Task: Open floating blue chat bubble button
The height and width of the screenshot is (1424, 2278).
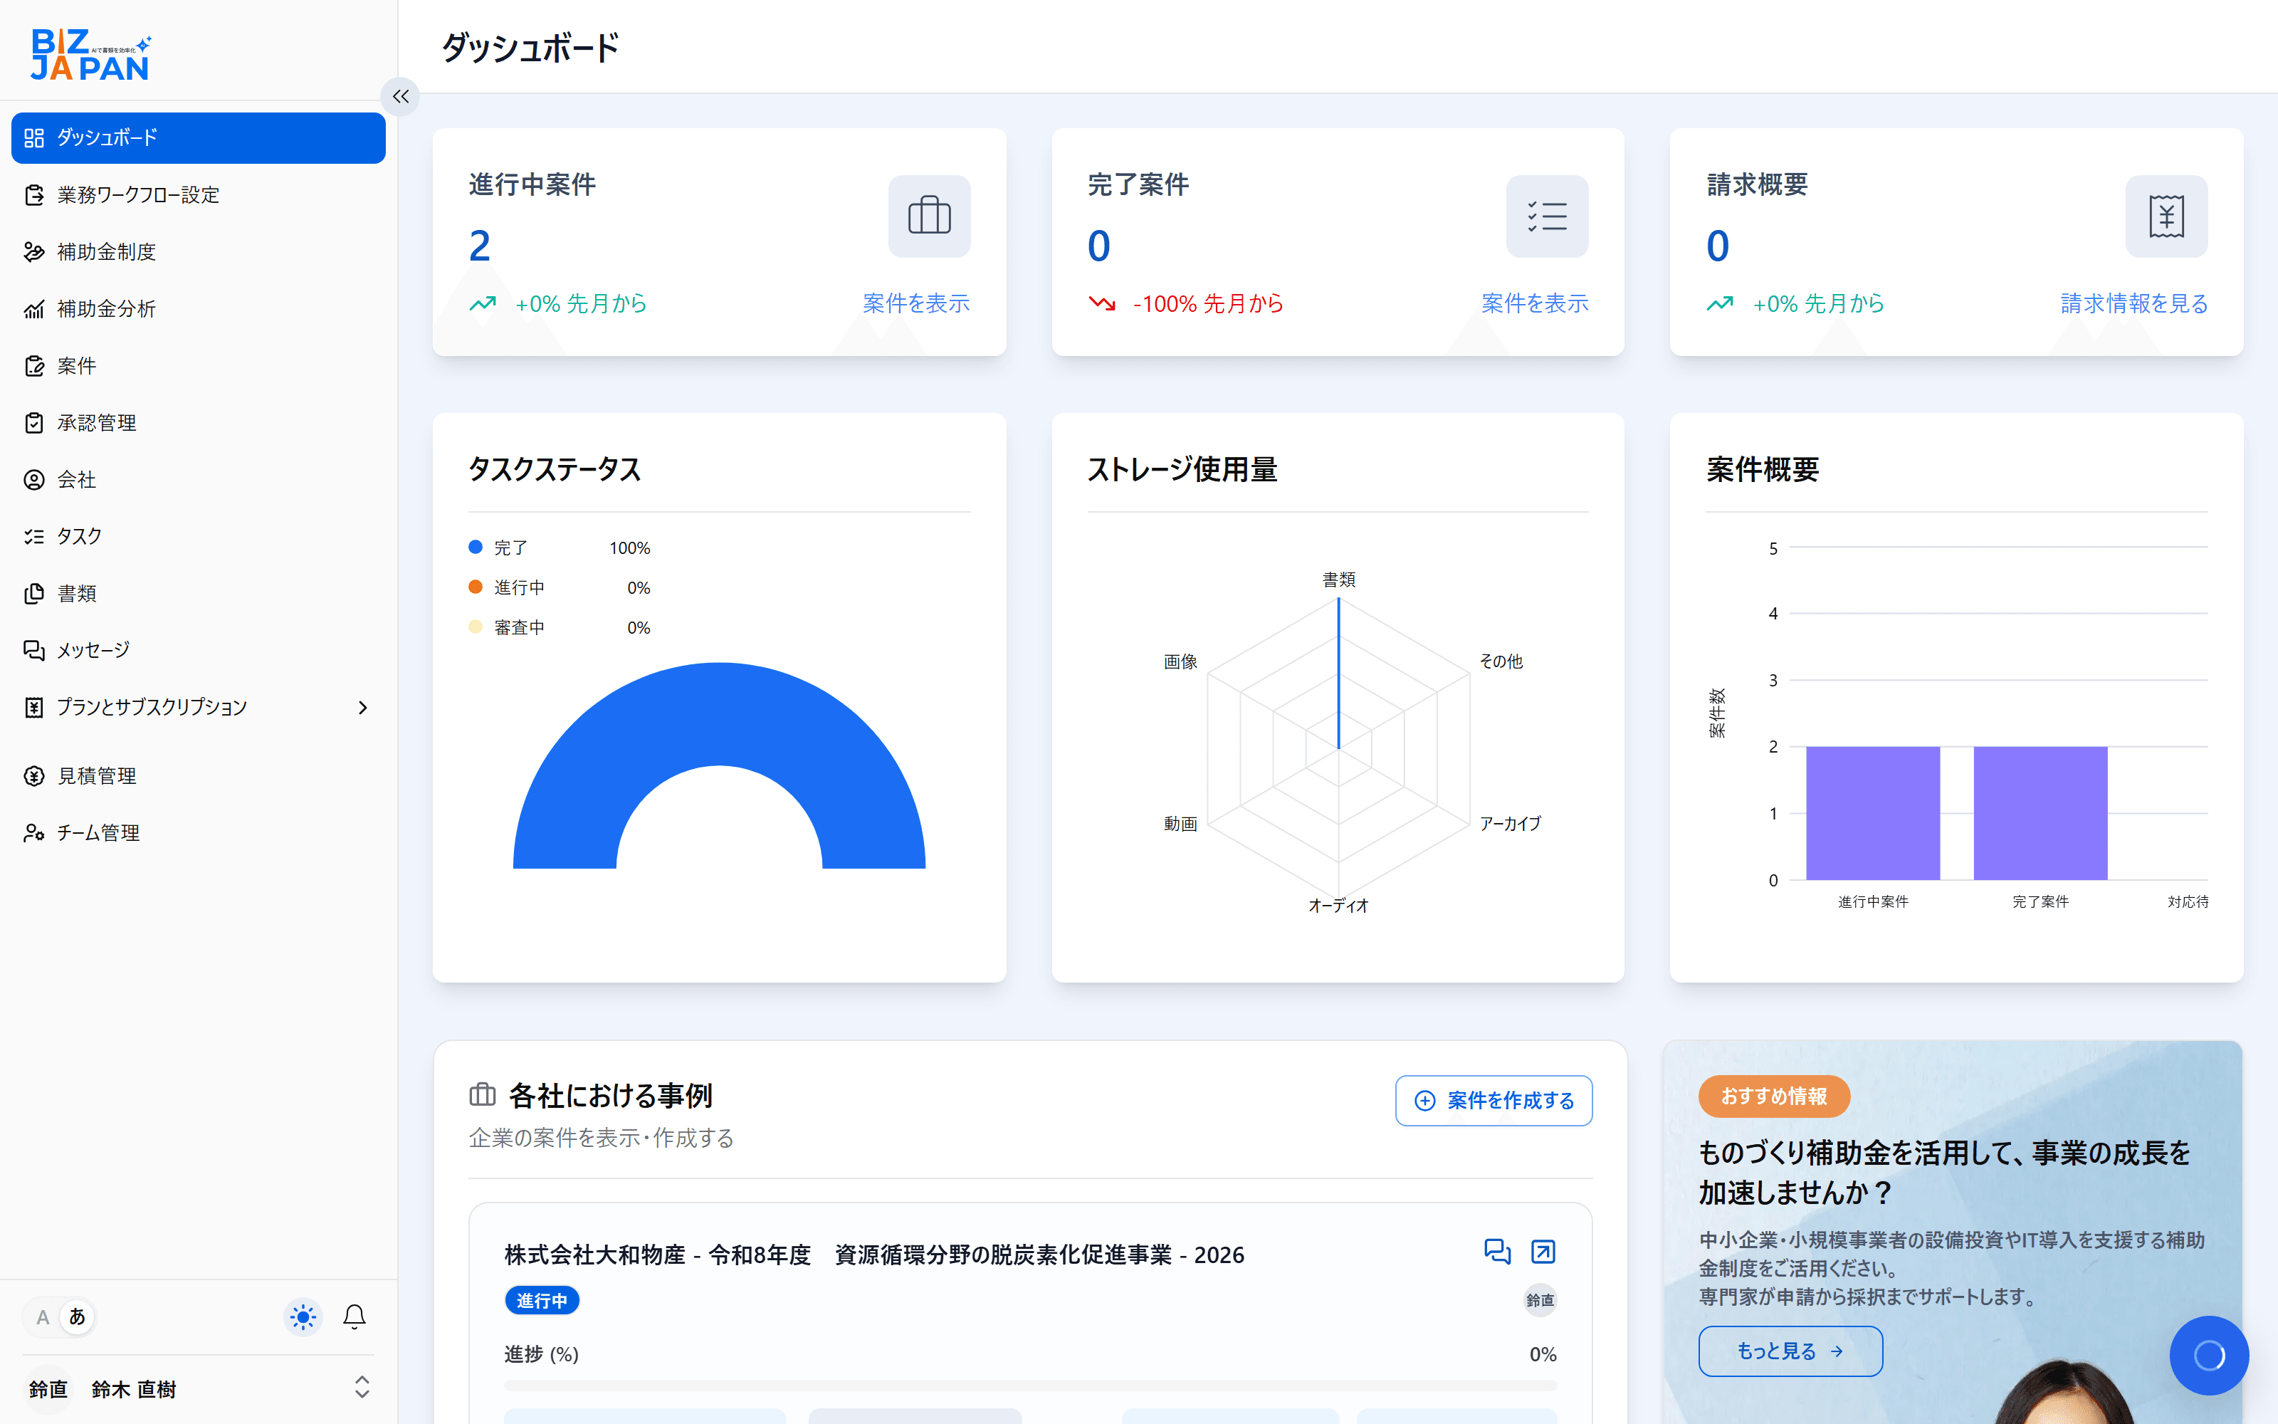Action: coord(2208,1355)
